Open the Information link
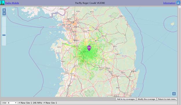The image size is (181, 105). (x=169, y=3)
